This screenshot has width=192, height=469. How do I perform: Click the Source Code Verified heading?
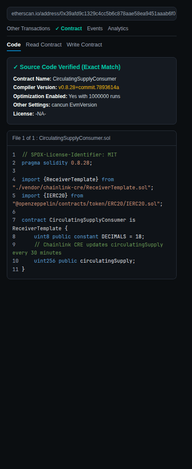pyautogui.click(x=67, y=67)
